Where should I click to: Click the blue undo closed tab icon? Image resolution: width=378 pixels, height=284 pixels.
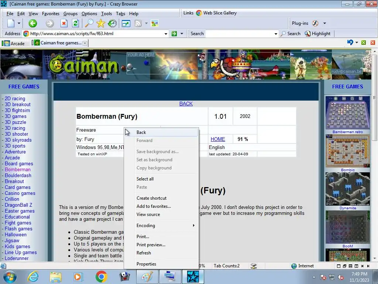(350, 43)
